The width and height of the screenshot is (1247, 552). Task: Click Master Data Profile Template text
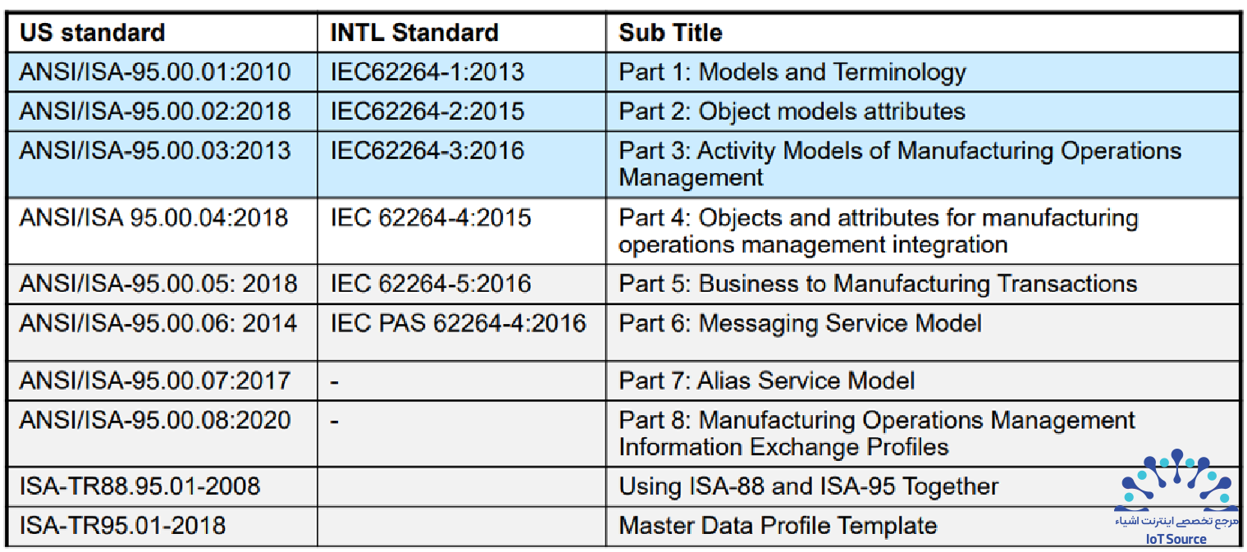(x=778, y=526)
